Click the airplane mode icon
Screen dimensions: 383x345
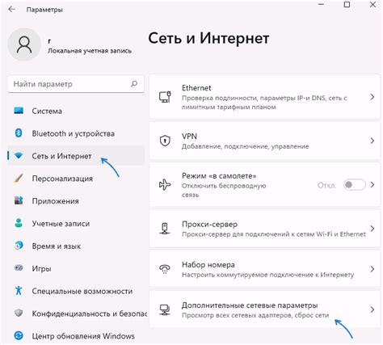click(165, 185)
